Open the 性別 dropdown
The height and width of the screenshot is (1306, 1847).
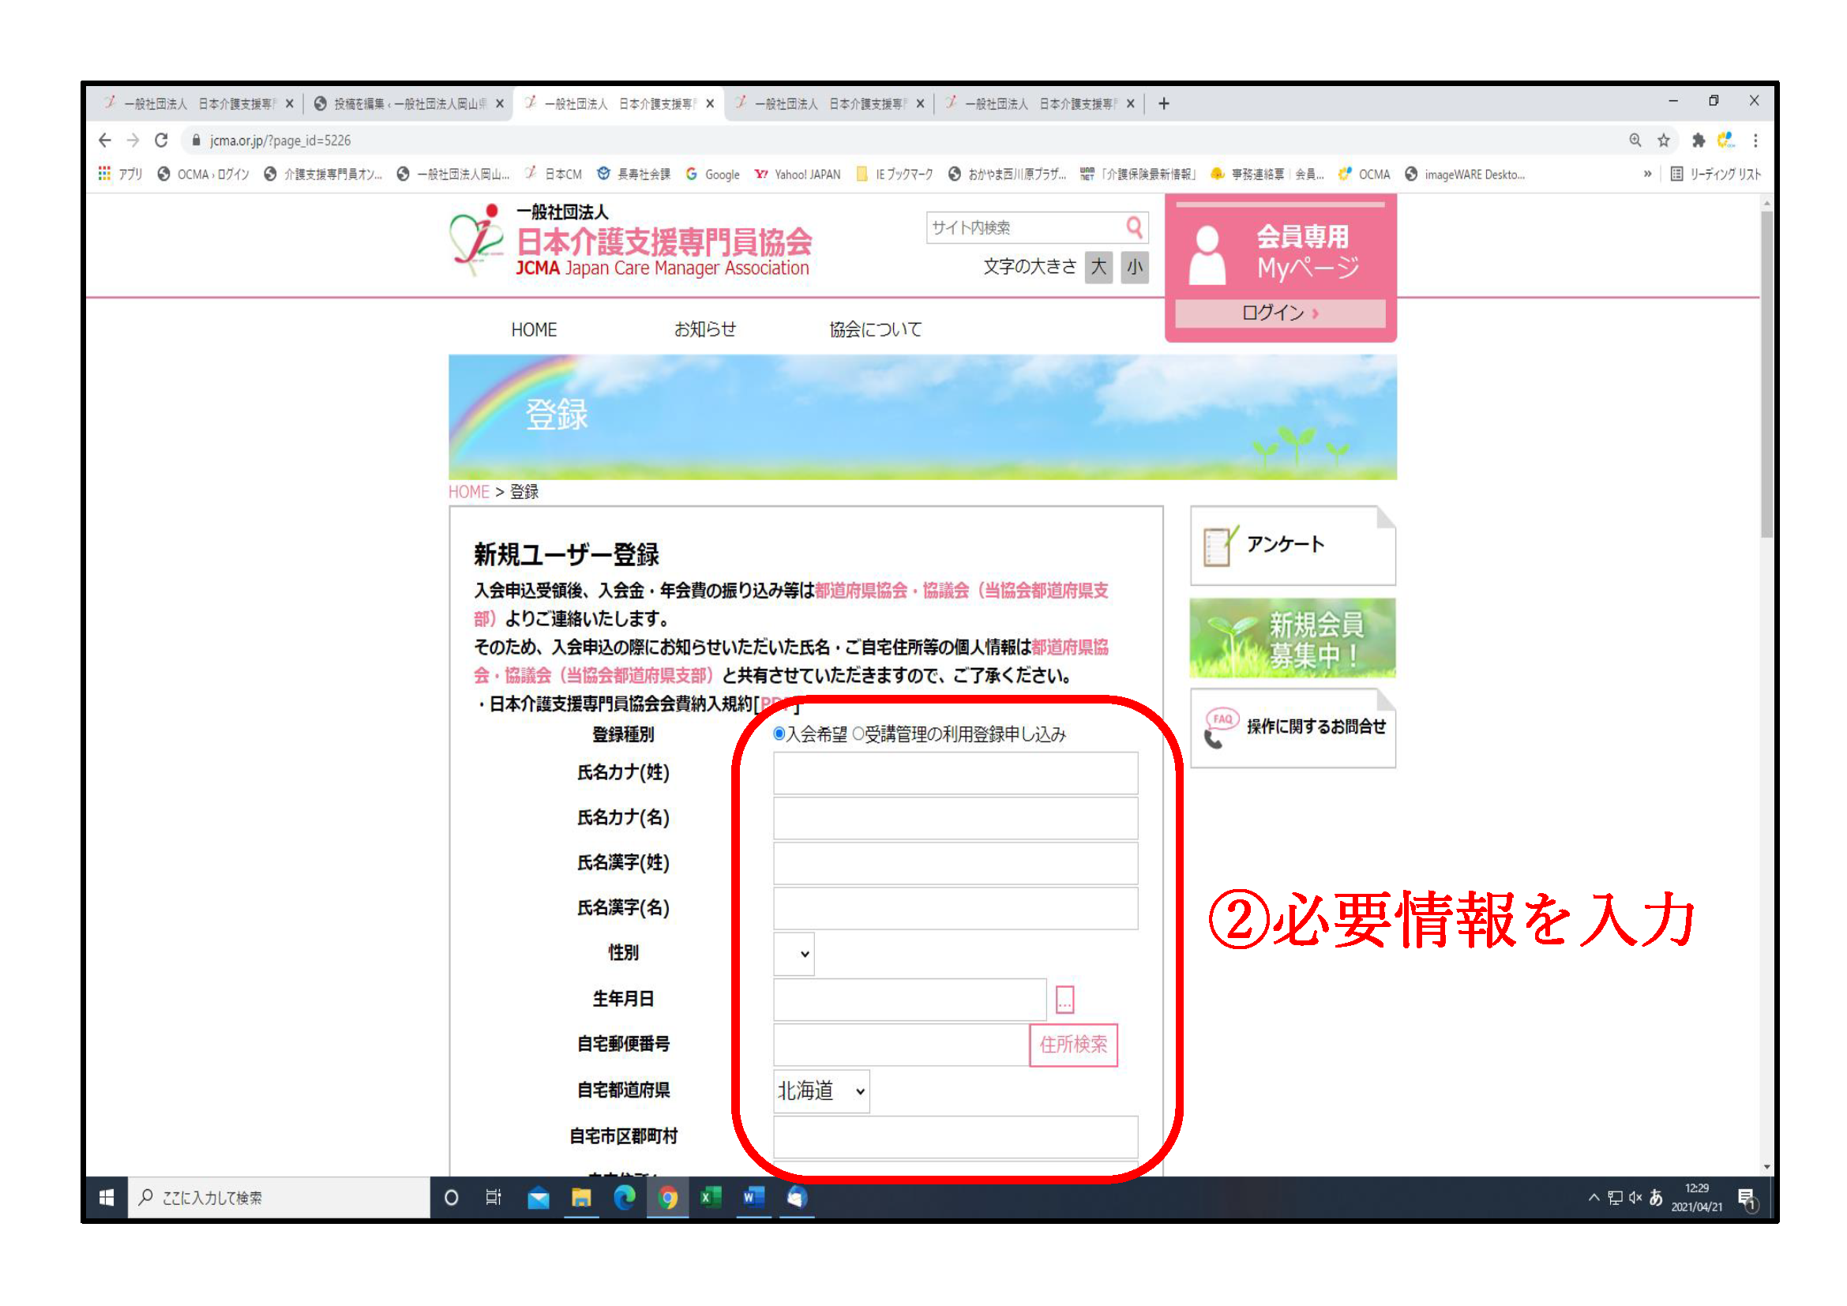click(x=793, y=954)
